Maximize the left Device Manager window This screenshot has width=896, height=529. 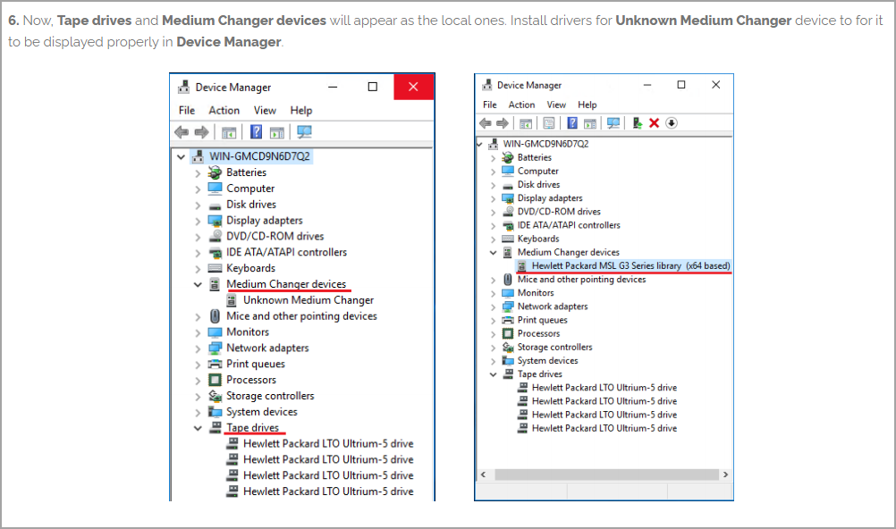tap(373, 87)
